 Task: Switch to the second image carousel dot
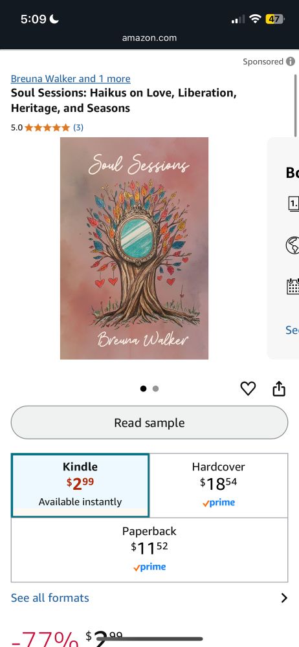pyautogui.click(x=155, y=389)
